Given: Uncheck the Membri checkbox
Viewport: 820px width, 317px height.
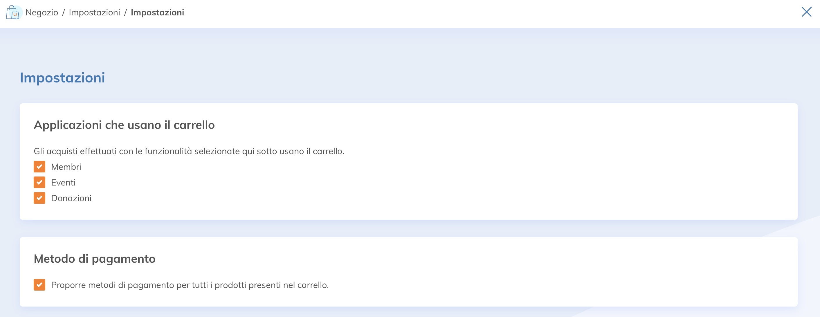Looking at the screenshot, I should 39,167.
